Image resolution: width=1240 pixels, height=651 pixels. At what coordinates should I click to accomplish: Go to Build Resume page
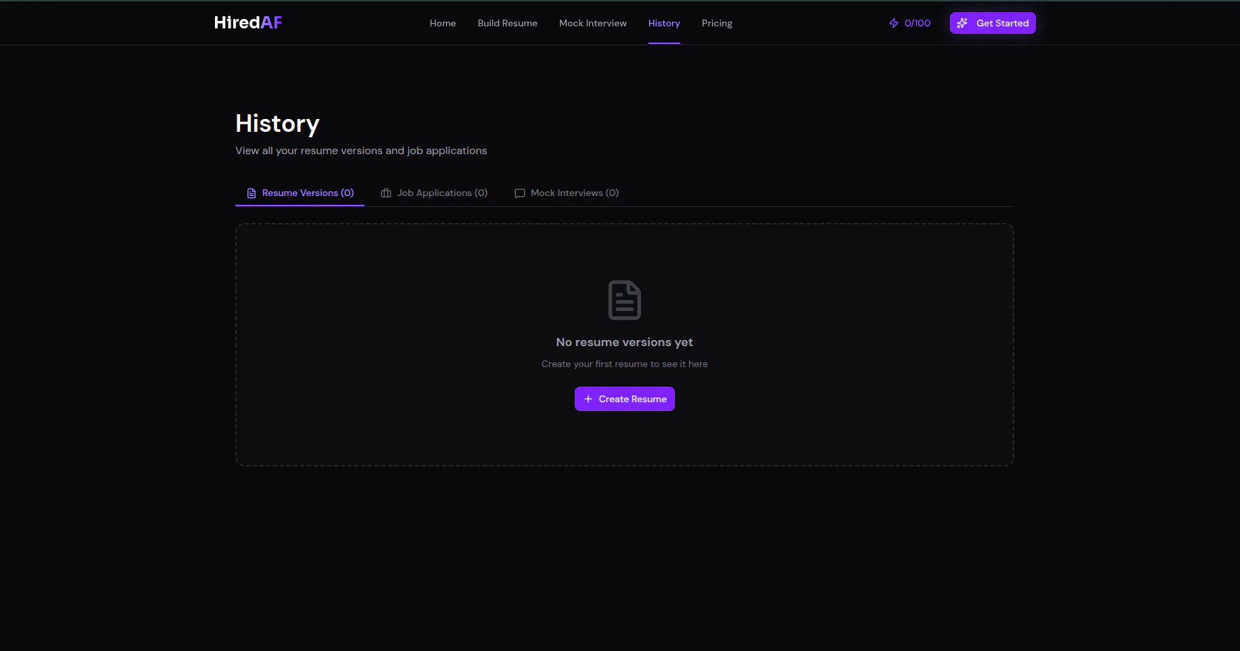tap(507, 23)
